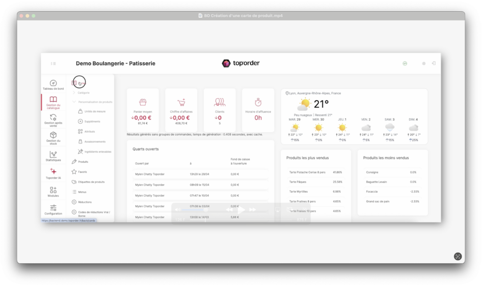This screenshot has width=482, height=286.
Task: Open Favoris in the catalogue menu
Action: coord(82,172)
